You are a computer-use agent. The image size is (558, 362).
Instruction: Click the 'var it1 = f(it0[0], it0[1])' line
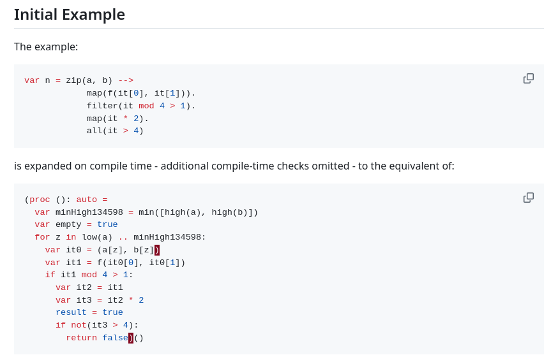coord(116,263)
